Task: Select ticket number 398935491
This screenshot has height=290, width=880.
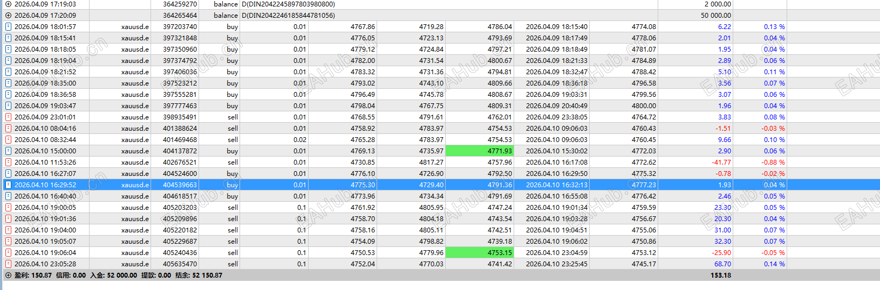Action: (x=180, y=117)
